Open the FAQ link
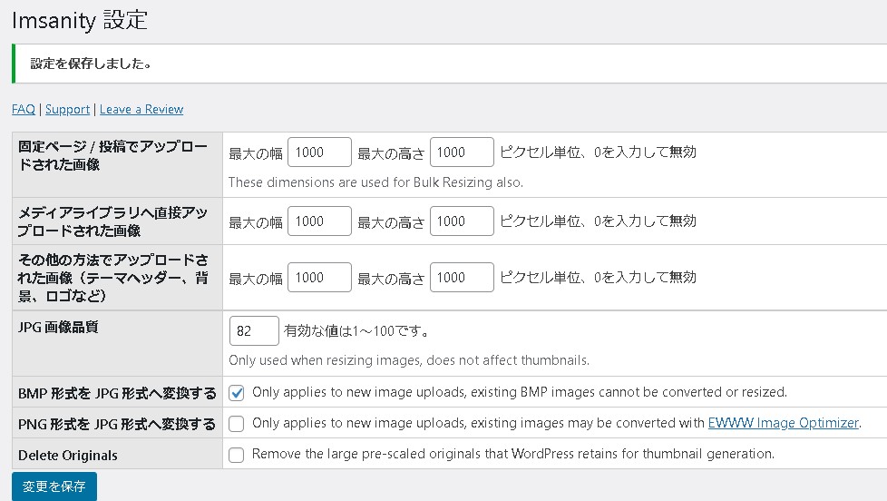This screenshot has height=501, width=887. pyautogui.click(x=24, y=109)
